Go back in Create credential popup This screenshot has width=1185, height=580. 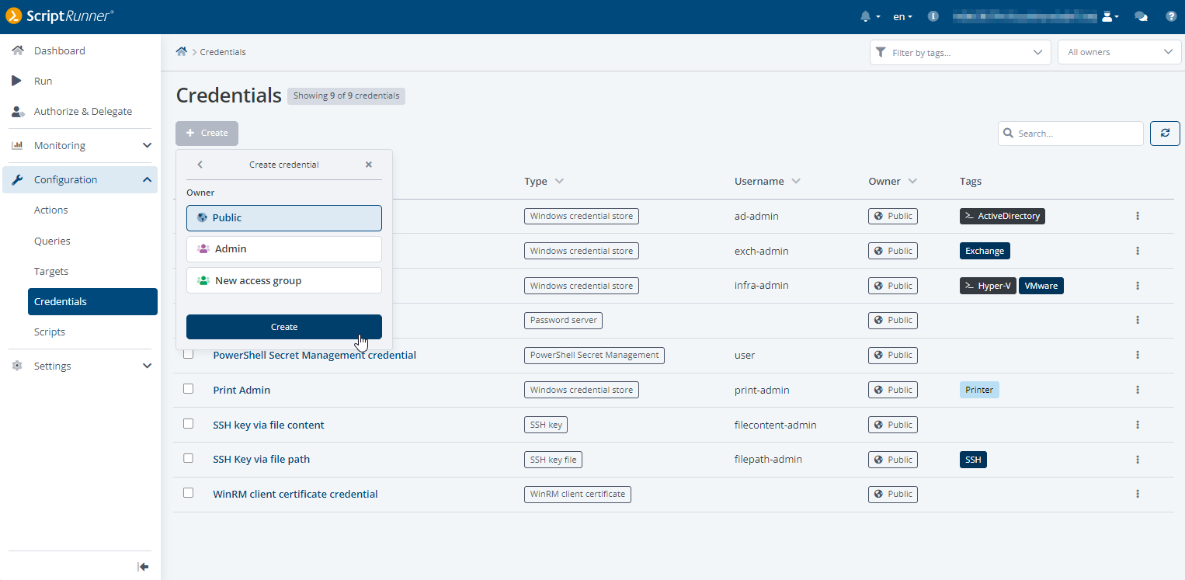[200, 165]
